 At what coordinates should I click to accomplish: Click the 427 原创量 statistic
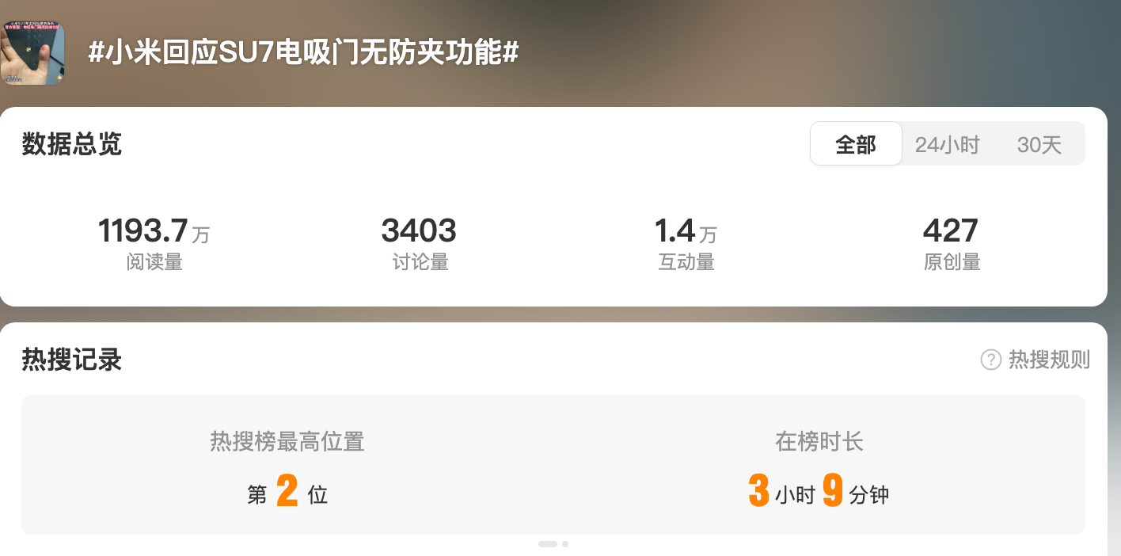[x=952, y=244]
